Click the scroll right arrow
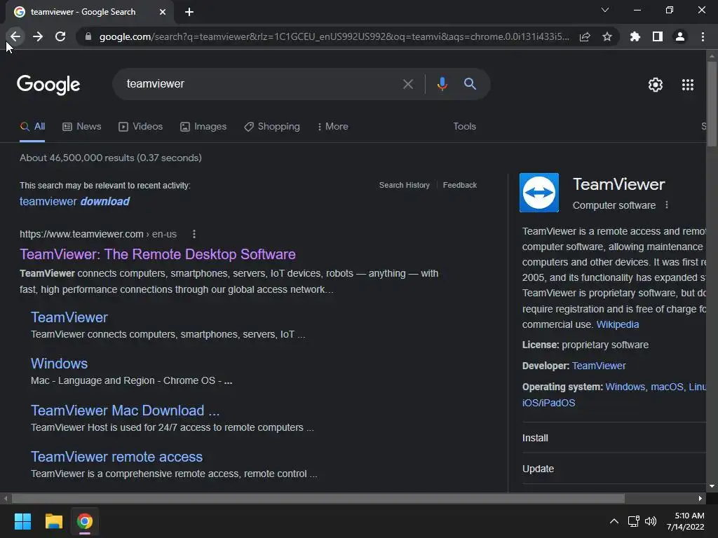Image resolution: width=718 pixels, height=538 pixels. coord(700,498)
